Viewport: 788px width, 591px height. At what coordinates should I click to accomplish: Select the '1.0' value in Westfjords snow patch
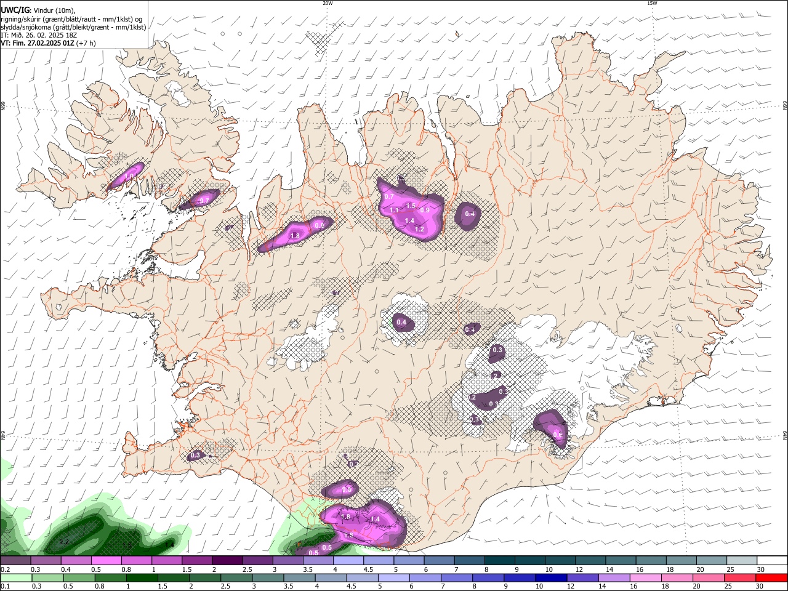(129, 177)
